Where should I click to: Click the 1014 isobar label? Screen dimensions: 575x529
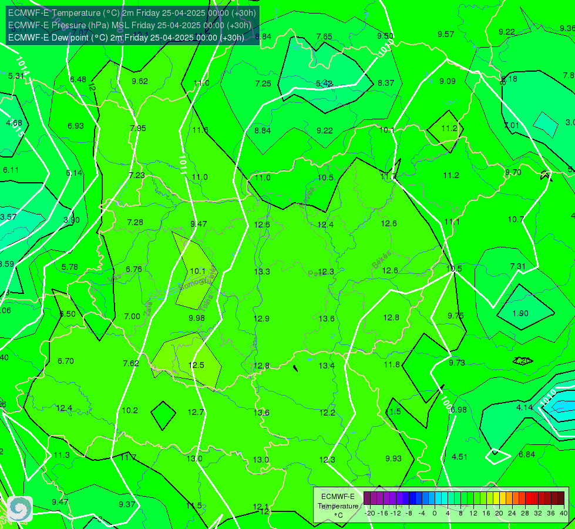point(23,66)
